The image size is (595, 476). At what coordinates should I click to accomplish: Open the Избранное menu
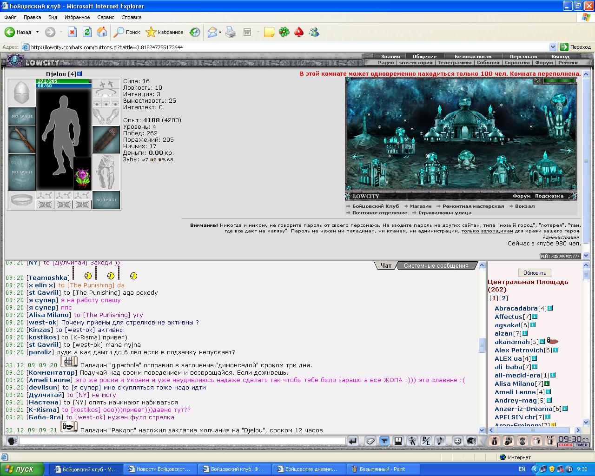(77, 17)
